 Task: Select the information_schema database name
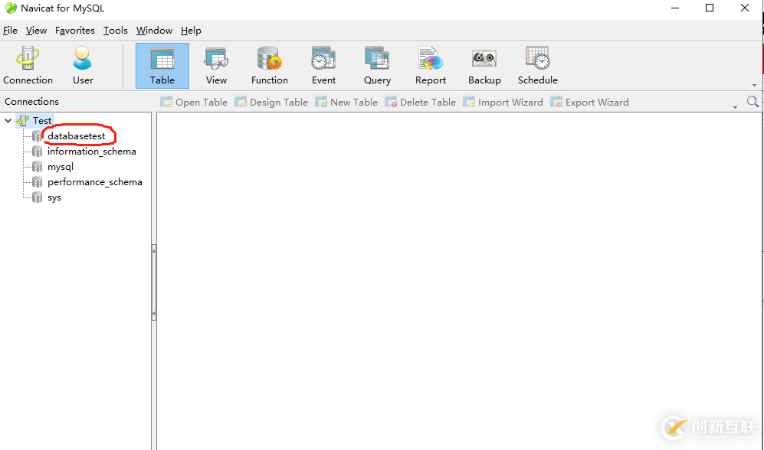point(92,152)
